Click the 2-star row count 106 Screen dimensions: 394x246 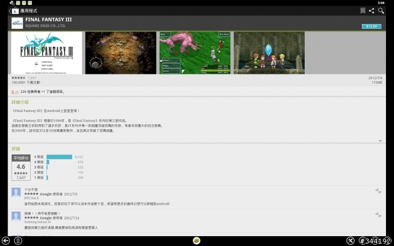[81, 172]
